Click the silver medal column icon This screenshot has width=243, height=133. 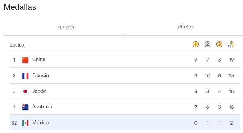pyautogui.click(x=208, y=44)
